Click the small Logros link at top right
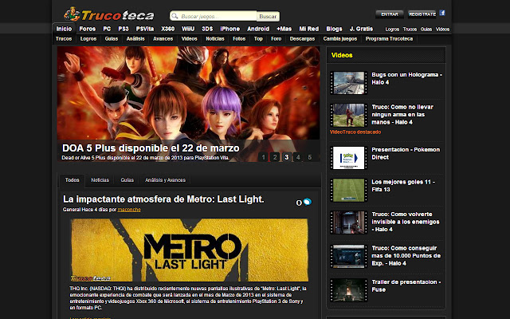510x319 pixels. pos(392,30)
